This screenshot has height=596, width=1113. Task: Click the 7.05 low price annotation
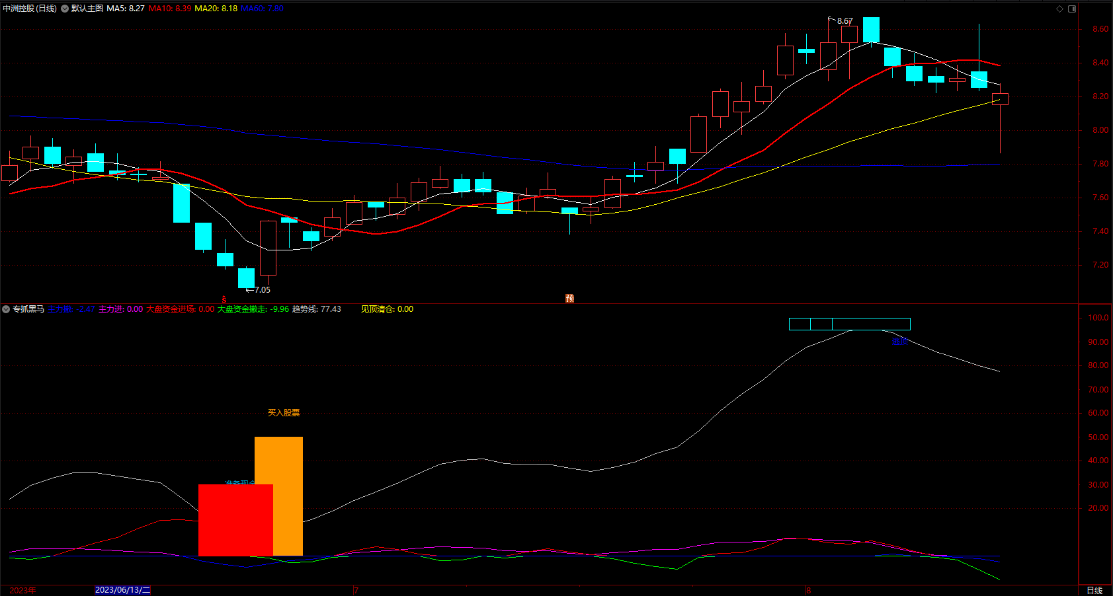click(262, 290)
